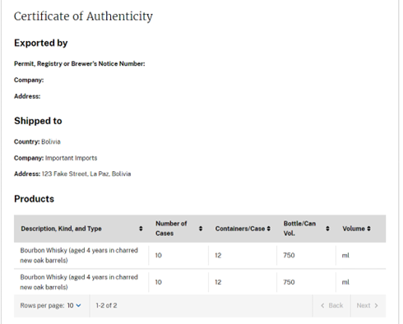This screenshot has height=324, width=403.
Task: Click the Number of Cases header
Action: click(171, 229)
